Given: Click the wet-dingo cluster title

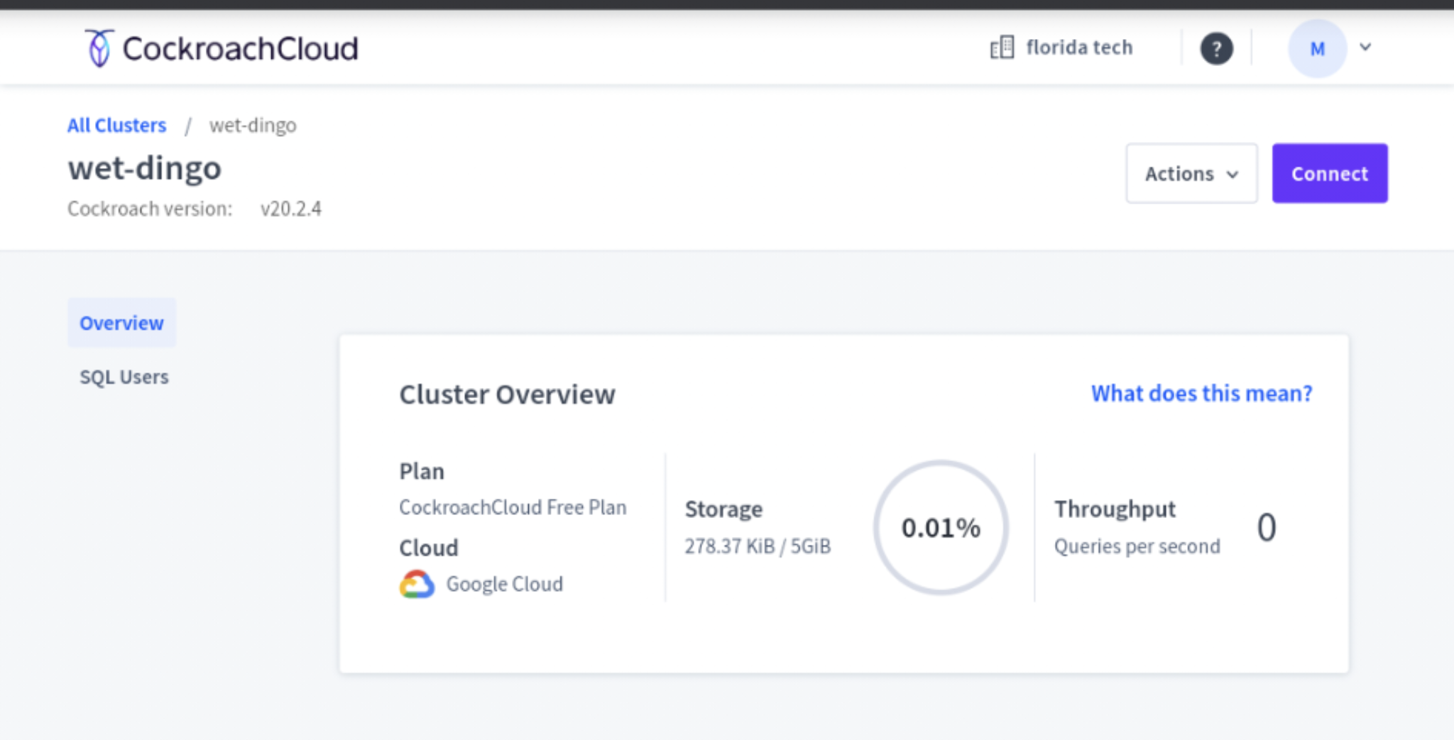Looking at the screenshot, I should [145, 169].
